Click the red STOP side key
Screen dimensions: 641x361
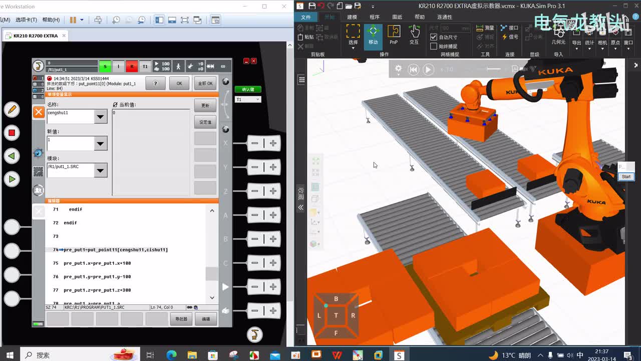tap(12, 133)
